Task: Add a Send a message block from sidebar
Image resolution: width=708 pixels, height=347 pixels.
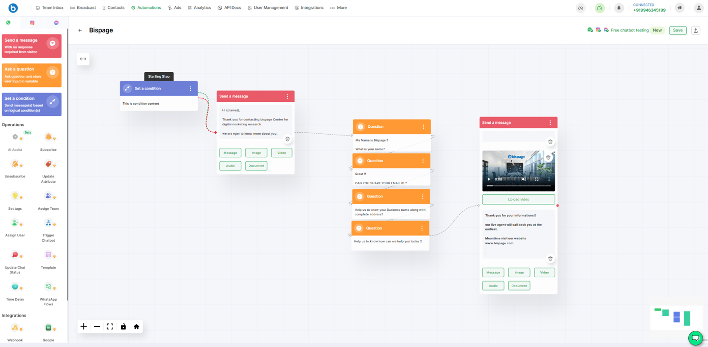Action: click(x=31, y=46)
